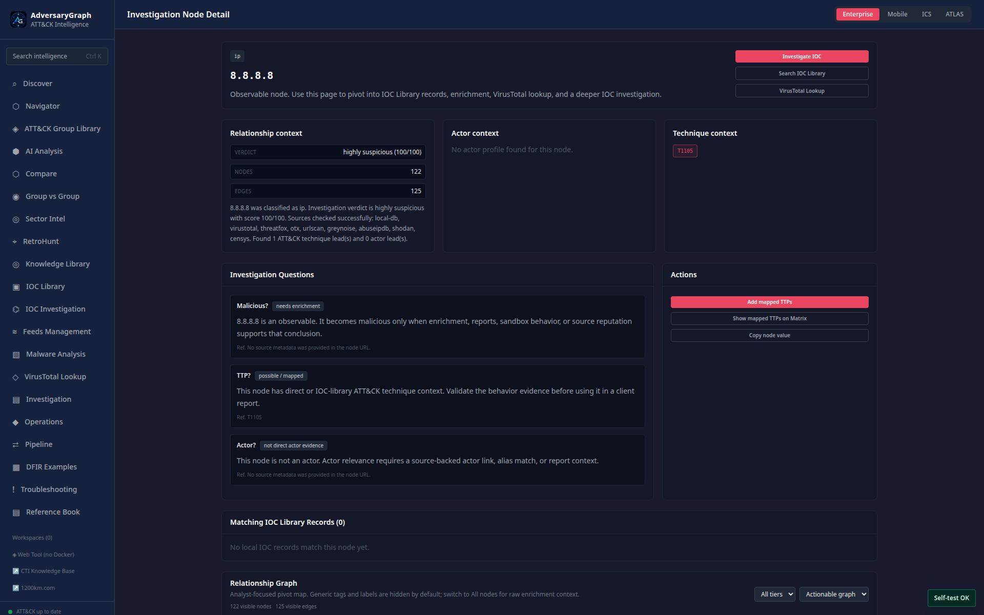Click the Sector Intel icon
Image resolution: width=984 pixels, height=615 pixels.
pyautogui.click(x=16, y=219)
